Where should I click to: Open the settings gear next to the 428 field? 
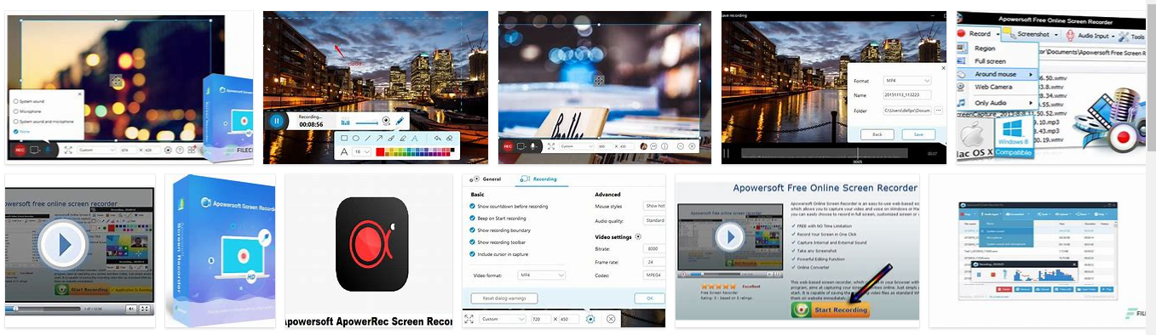click(x=168, y=150)
